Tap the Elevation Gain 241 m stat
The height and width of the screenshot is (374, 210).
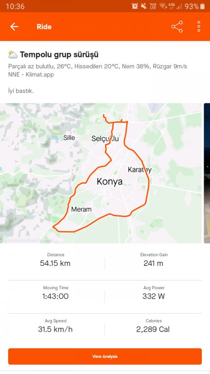154,260
